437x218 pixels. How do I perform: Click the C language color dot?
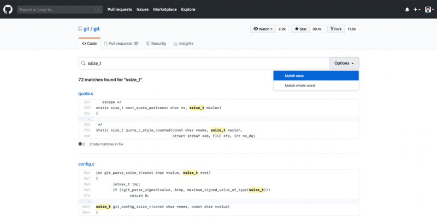(80, 144)
